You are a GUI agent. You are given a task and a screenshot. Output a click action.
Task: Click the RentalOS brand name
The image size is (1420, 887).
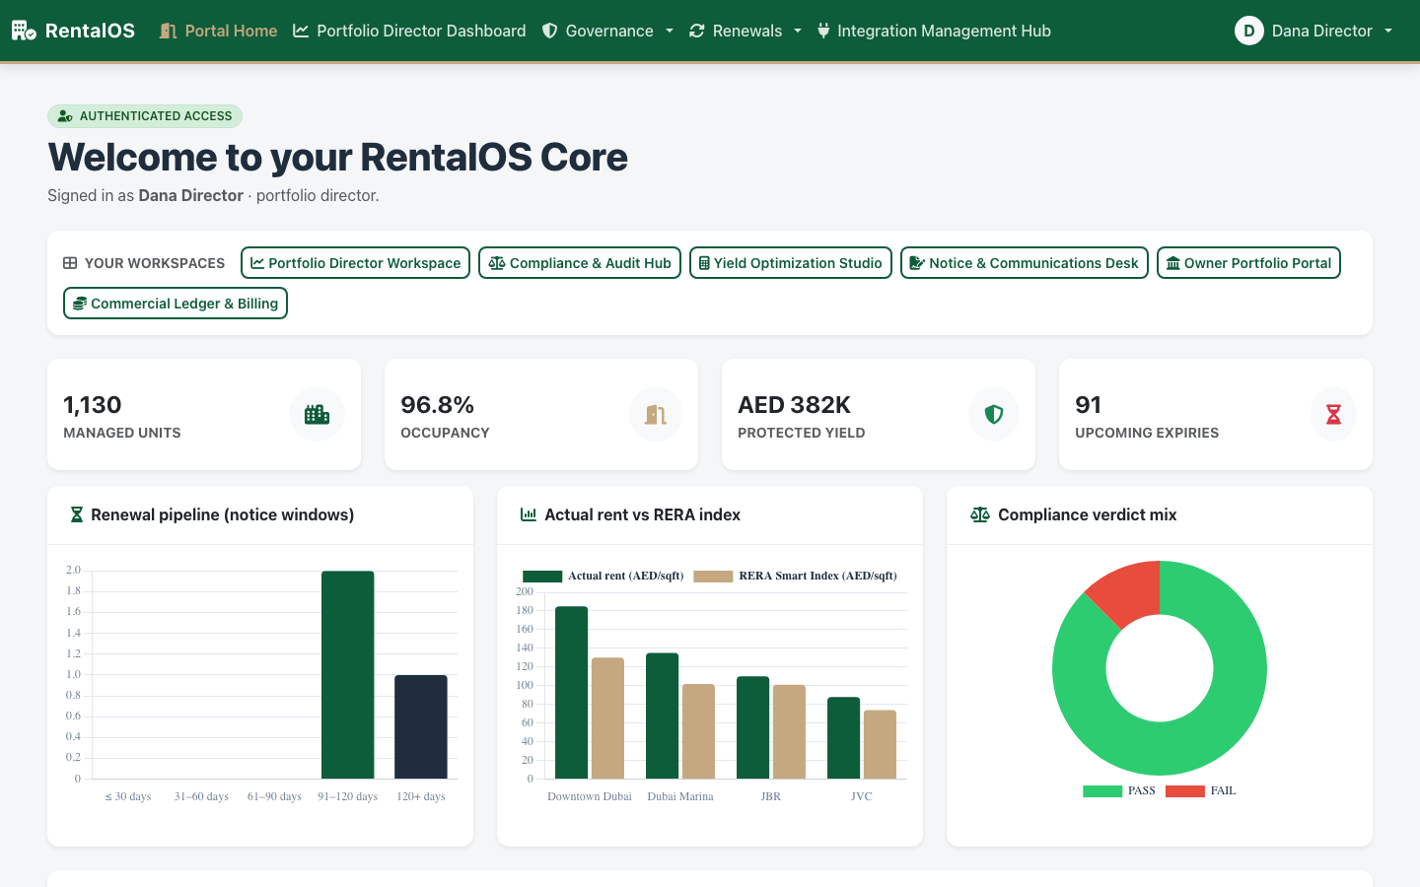click(90, 31)
